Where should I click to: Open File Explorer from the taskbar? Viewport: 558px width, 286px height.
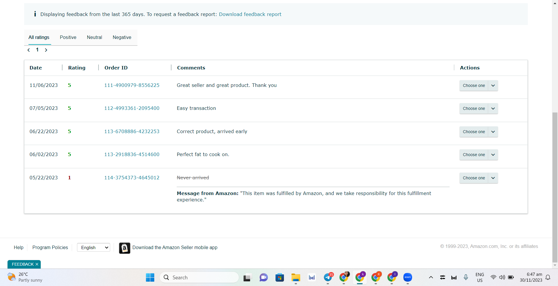pyautogui.click(x=296, y=278)
